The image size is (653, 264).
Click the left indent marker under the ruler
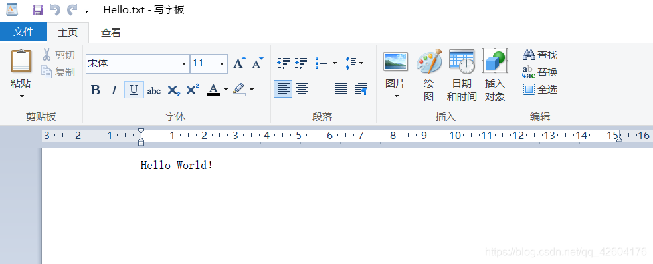141,142
